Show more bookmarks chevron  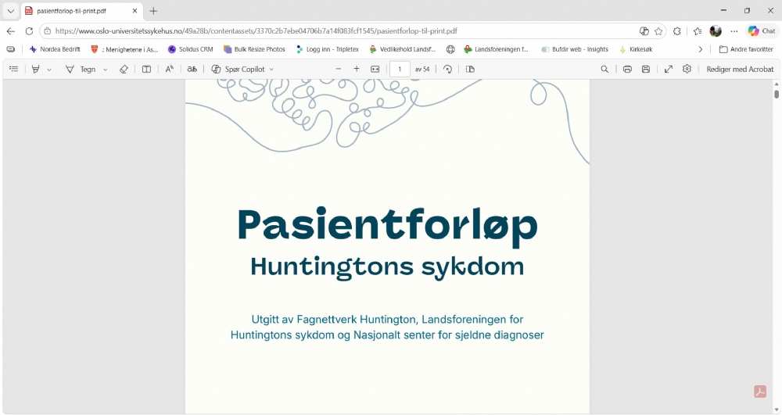[x=700, y=49]
